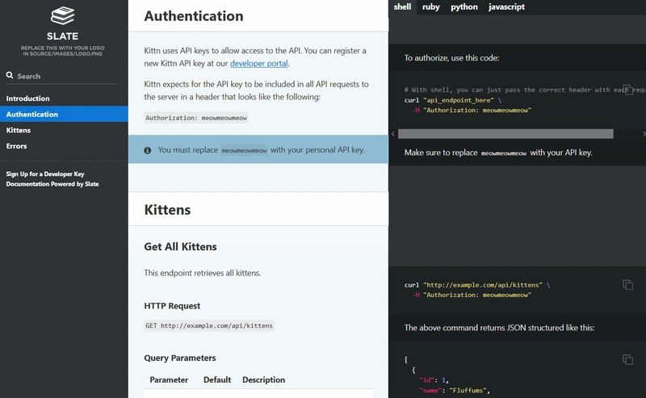Jump to Errors section in sidebar
The height and width of the screenshot is (398, 646).
point(16,146)
